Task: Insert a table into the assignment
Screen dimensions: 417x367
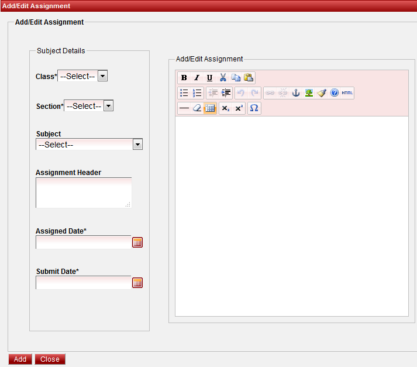Action: click(210, 108)
